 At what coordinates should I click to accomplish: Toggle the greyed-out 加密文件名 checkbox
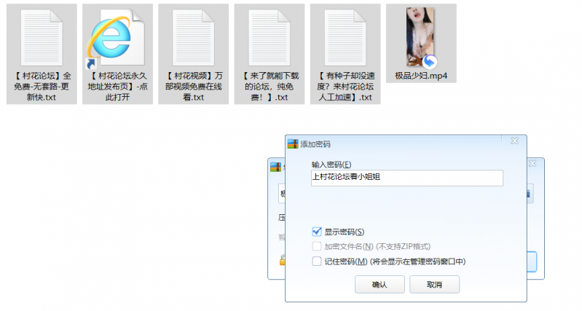click(x=317, y=246)
